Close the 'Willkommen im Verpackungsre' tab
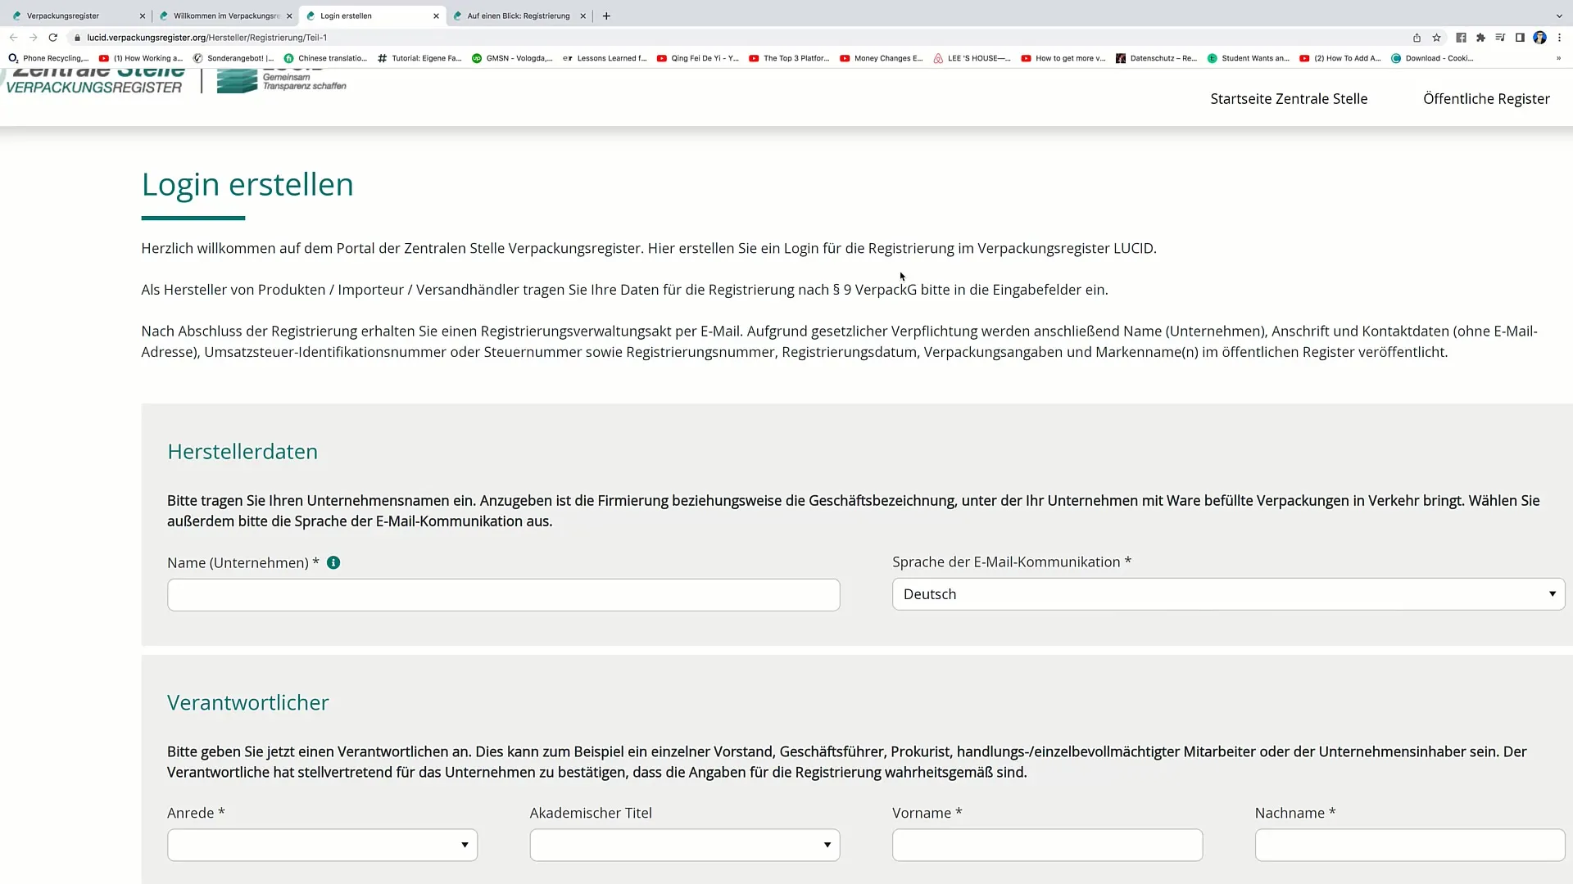The width and height of the screenshot is (1573, 884). coord(289,16)
